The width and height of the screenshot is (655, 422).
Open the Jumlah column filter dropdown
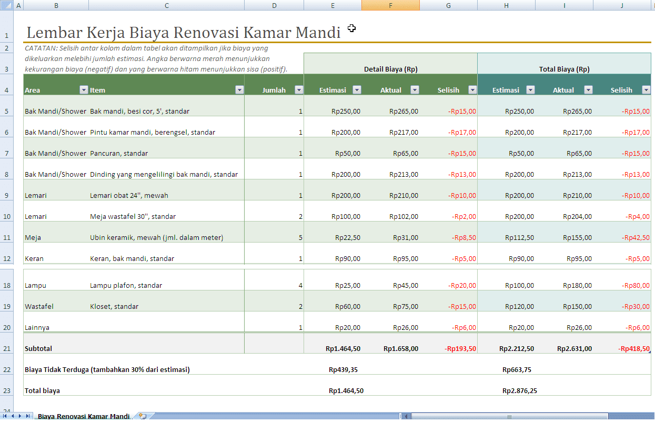pos(299,90)
